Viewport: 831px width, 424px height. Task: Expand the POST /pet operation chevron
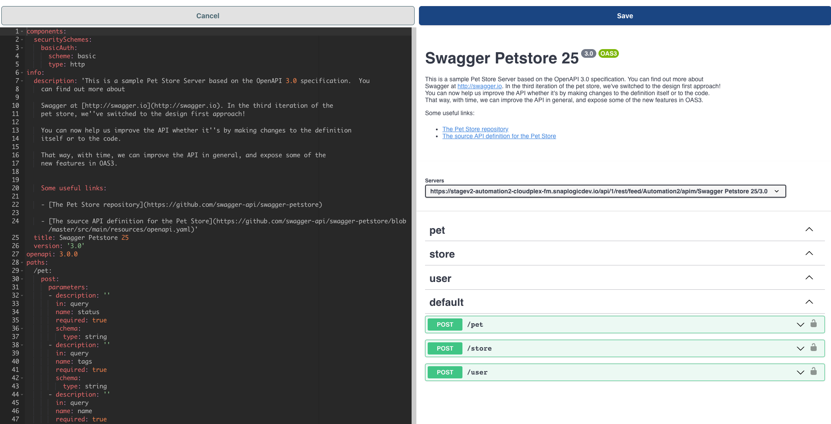tap(801, 325)
